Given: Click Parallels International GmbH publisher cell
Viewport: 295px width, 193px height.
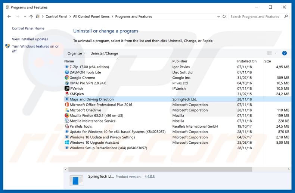Looking at the screenshot, I should coord(195,126).
